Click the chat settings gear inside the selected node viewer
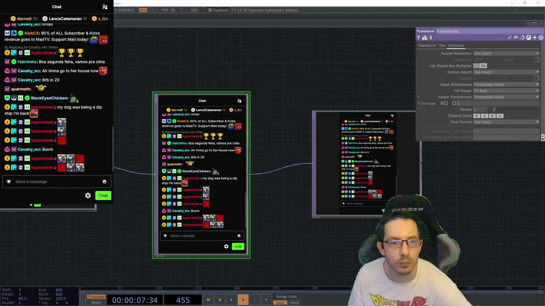 pos(226,246)
